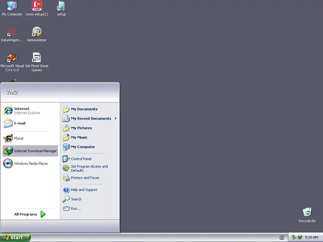323x242 pixels.
Task: Launch Windows Media Player
Action: point(30,164)
